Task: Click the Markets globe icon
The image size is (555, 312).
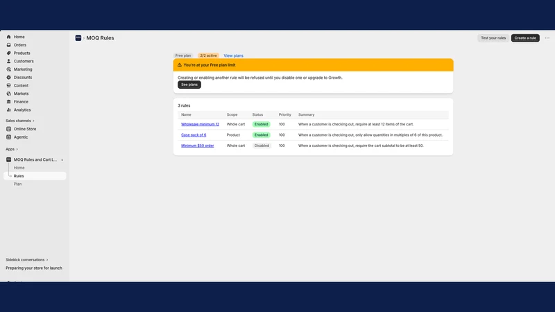Action: (9, 94)
